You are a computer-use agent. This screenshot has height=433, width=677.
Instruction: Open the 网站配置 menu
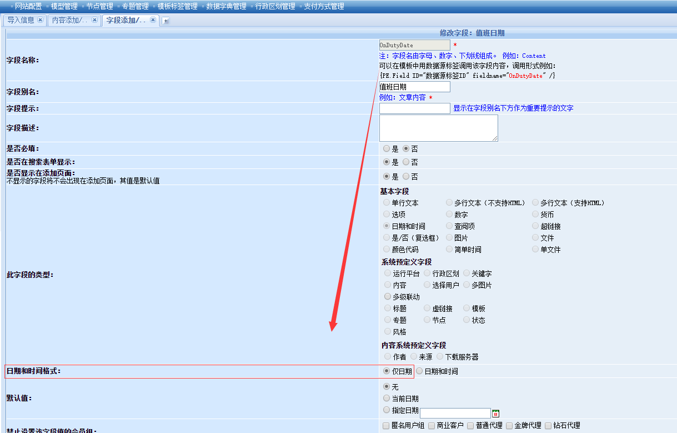(28, 7)
